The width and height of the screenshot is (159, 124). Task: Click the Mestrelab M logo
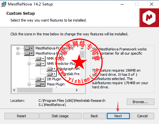(149, 18)
